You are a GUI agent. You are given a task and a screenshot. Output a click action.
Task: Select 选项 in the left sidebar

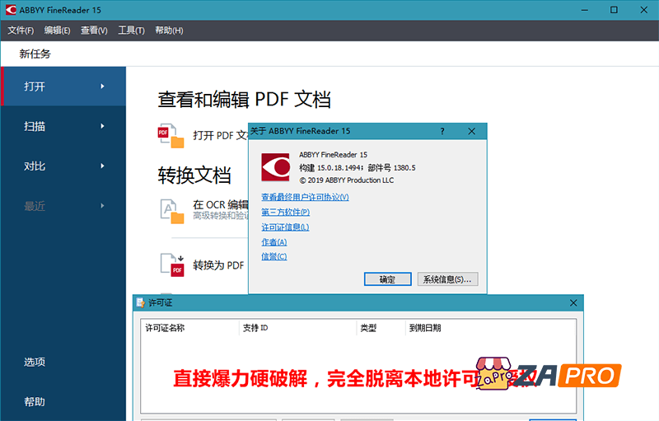click(35, 362)
